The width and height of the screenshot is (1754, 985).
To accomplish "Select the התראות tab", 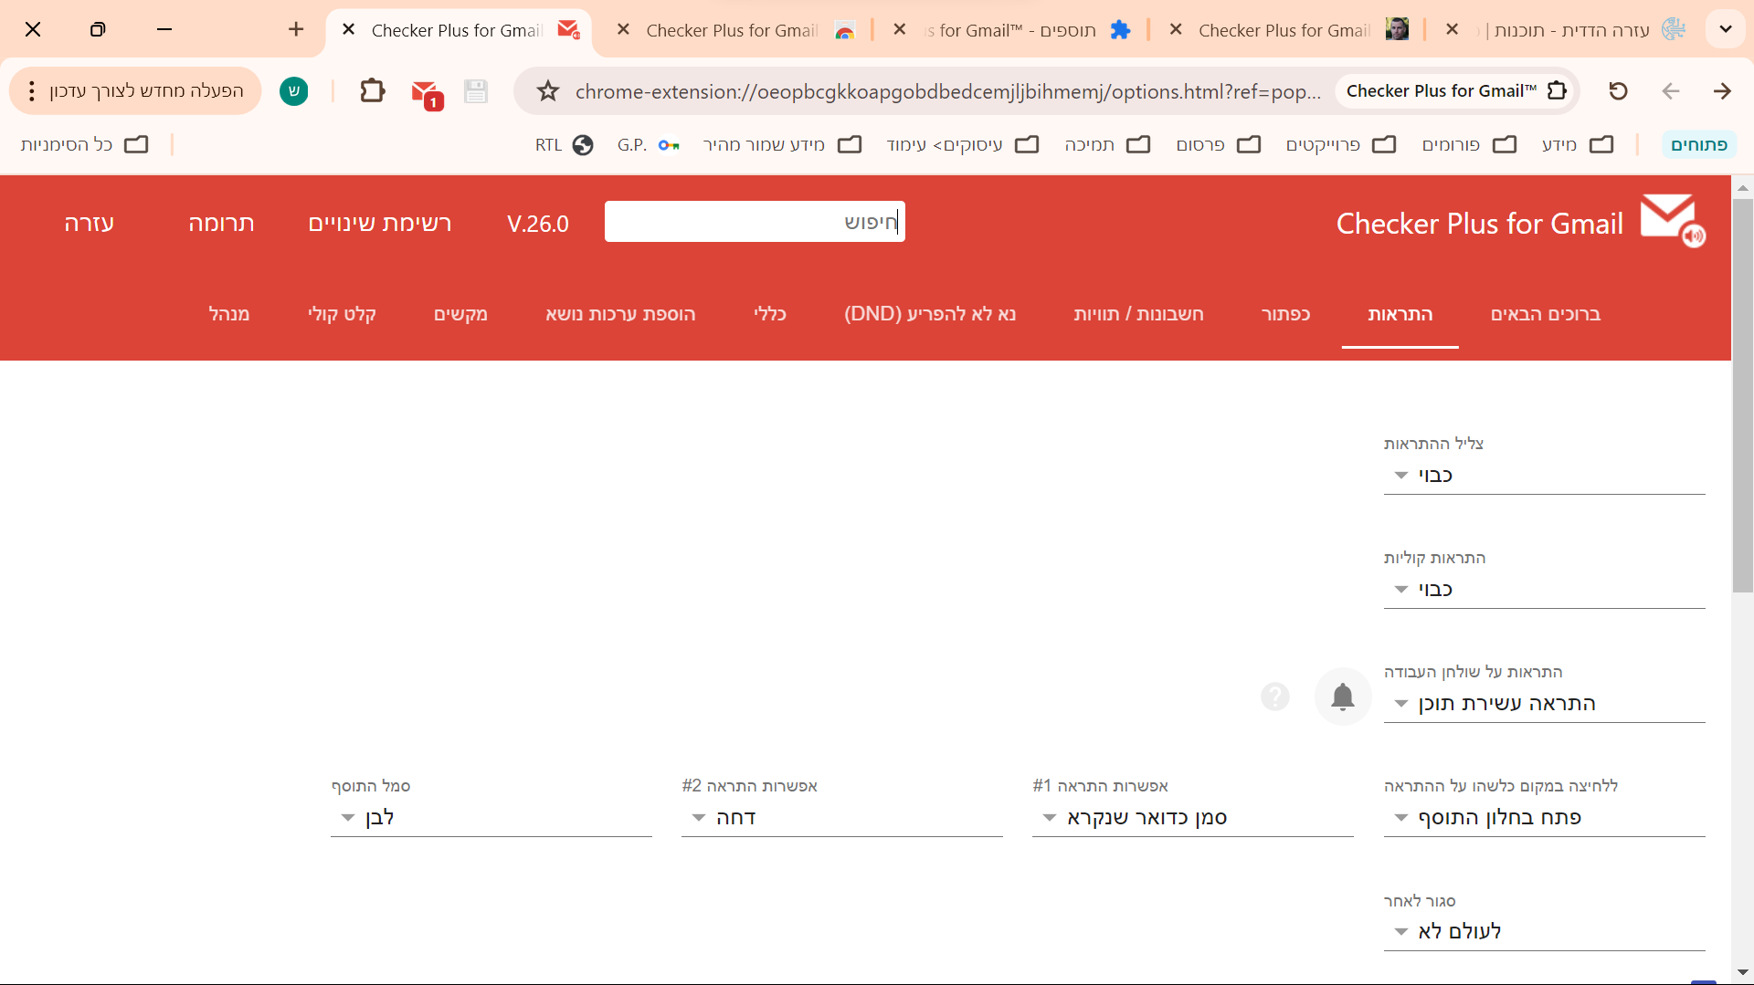I will click(1400, 314).
